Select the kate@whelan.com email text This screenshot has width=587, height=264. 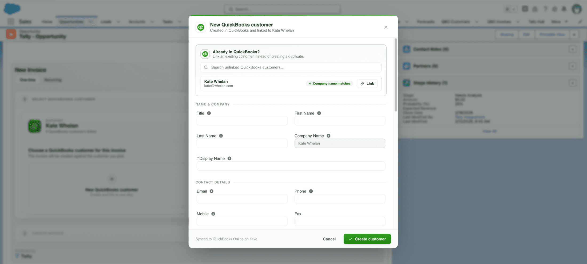click(219, 86)
